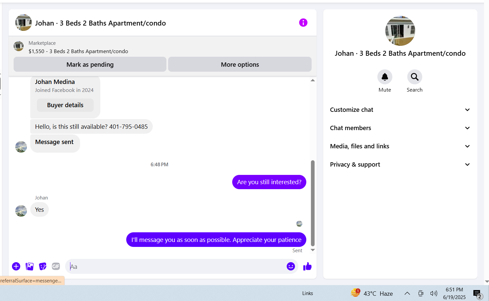Screen dimensions: 489x301
Task: Open weather widget showing 43°C Haze
Action: pos(372,293)
